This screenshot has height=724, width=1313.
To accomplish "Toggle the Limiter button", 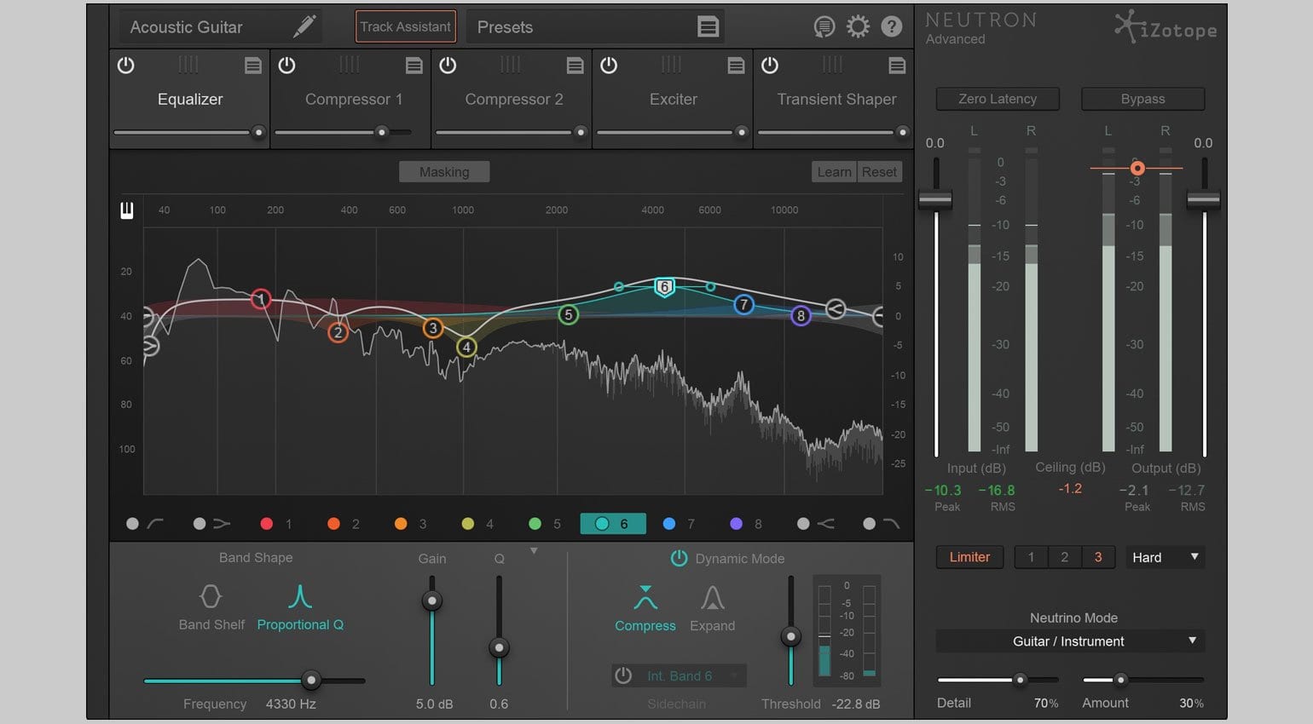I will pyautogui.click(x=969, y=557).
